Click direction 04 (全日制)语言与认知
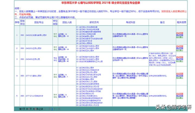Image resolution: width=195 pixels, height=113 pixels. [x=85, y=93]
